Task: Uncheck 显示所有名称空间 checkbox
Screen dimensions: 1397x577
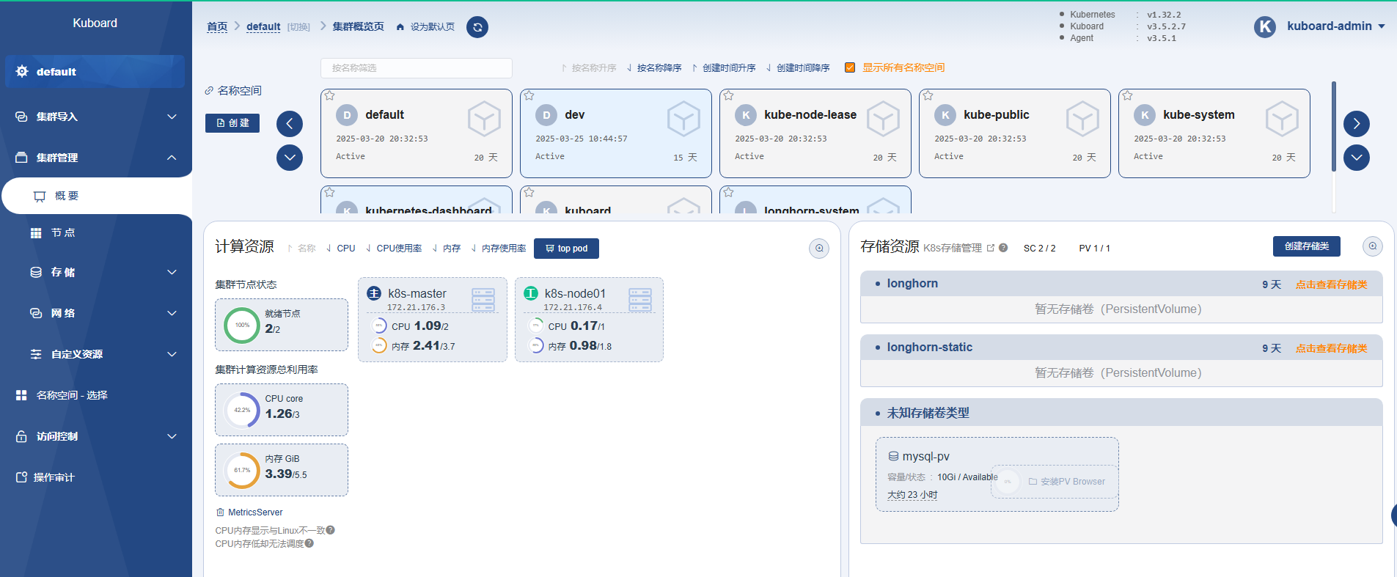Action: (850, 67)
